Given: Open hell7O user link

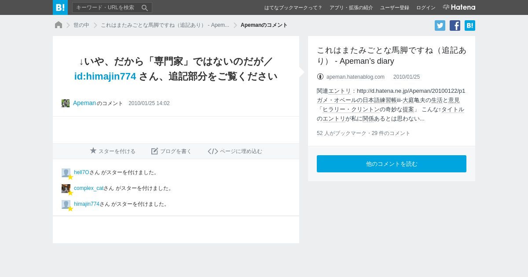Looking at the screenshot, I should (x=81, y=172).
